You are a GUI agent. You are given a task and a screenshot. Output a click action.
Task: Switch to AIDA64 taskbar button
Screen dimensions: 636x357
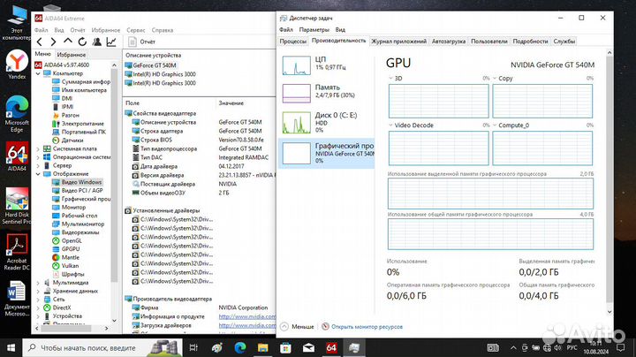tap(331, 347)
